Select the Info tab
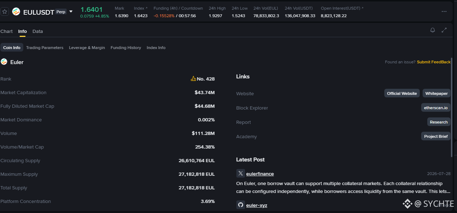Image resolution: width=457 pixels, height=213 pixels. (x=23, y=31)
